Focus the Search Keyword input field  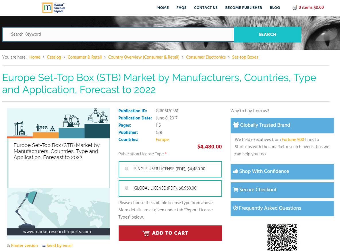(118, 34)
